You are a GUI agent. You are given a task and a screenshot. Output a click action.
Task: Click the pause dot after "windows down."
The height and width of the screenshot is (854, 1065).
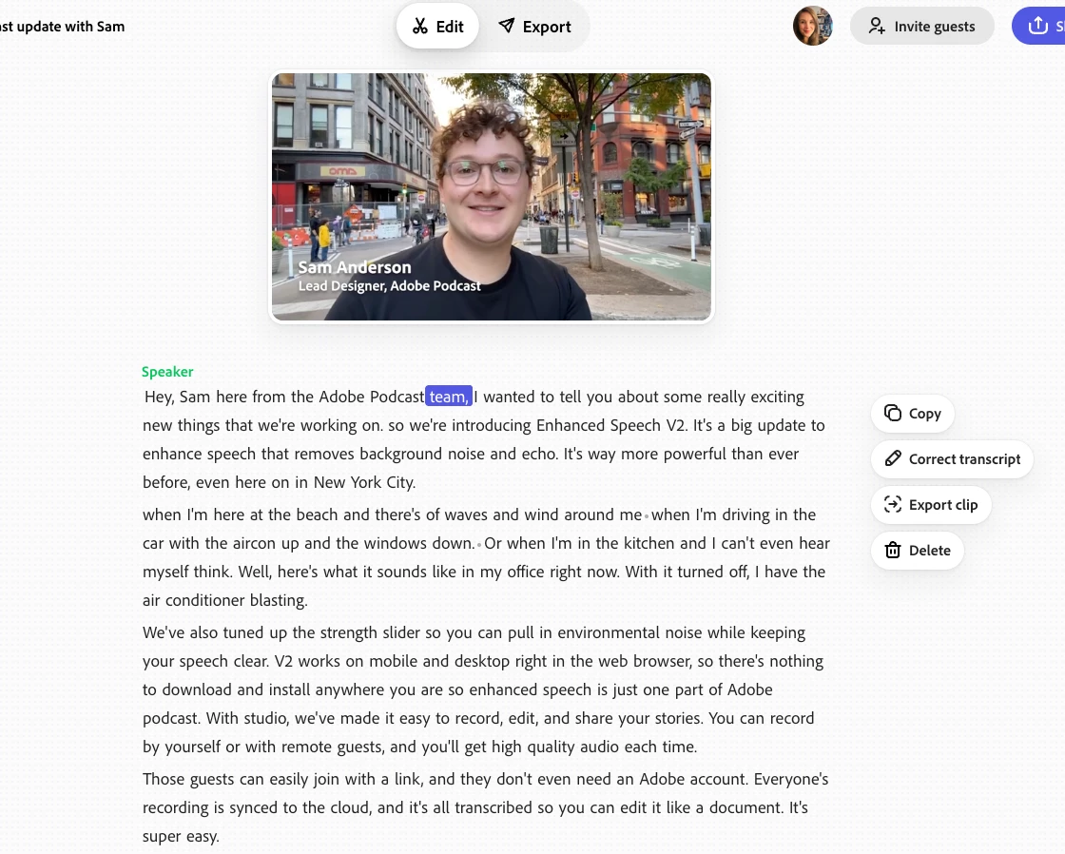479,544
